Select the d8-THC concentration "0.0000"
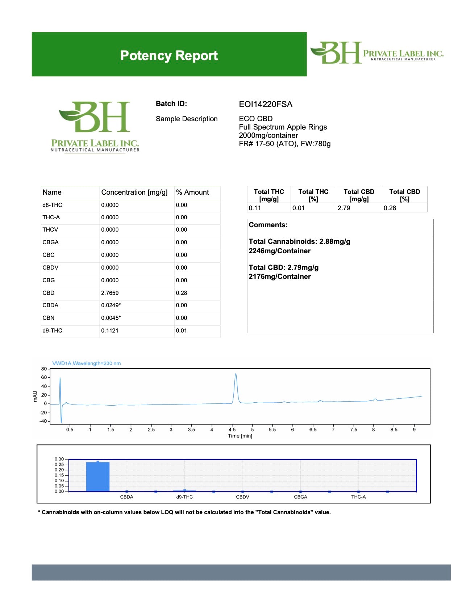The width and height of the screenshot is (462, 597). [110, 205]
